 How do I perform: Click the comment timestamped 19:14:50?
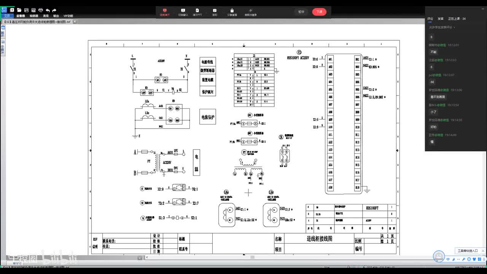click(445, 120)
